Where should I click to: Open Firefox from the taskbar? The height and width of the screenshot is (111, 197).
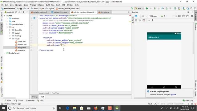click(x=96, y=108)
